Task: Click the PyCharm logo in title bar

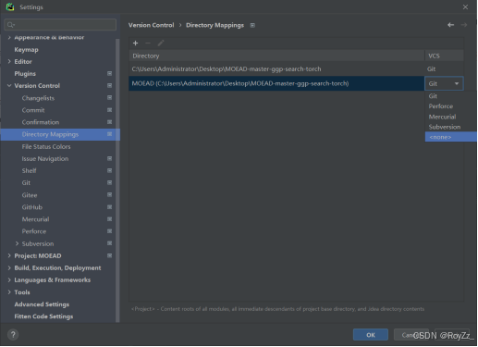Action: 10,6
